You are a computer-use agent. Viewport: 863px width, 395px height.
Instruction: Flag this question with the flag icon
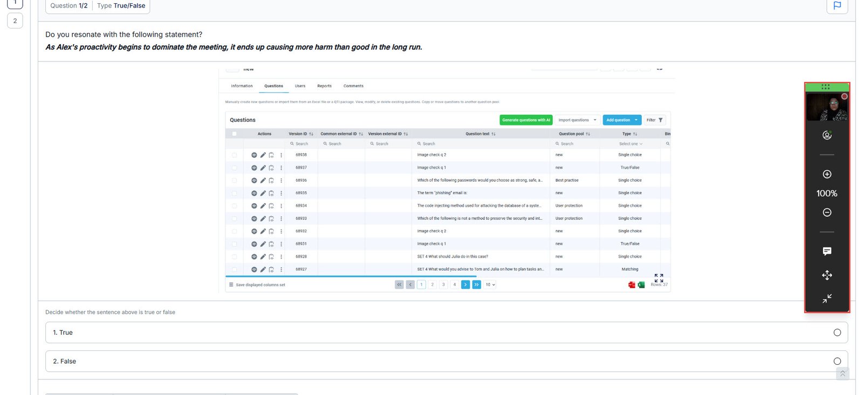pyautogui.click(x=837, y=5)
